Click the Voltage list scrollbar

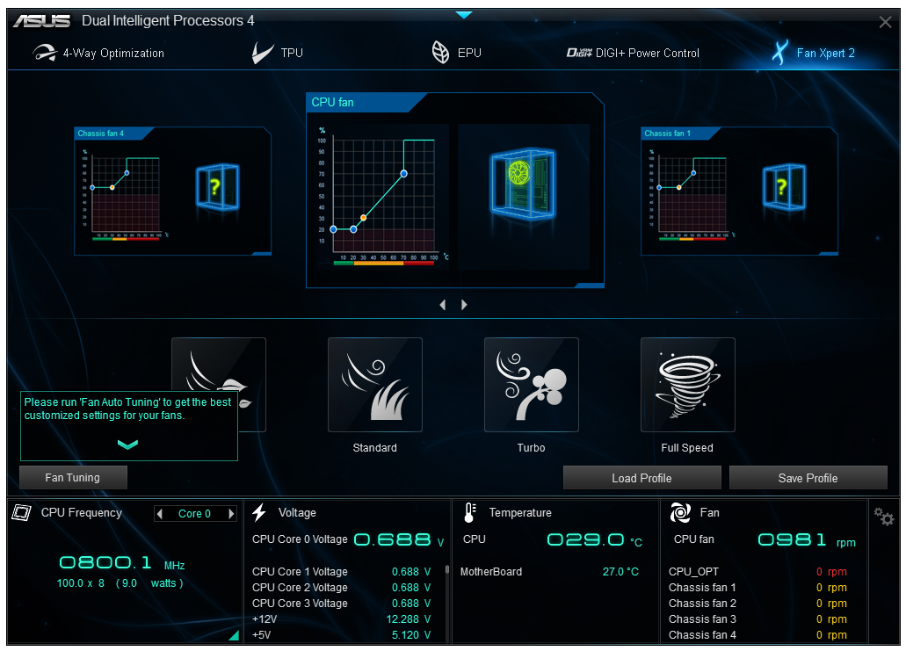click(x=446, y=569)
